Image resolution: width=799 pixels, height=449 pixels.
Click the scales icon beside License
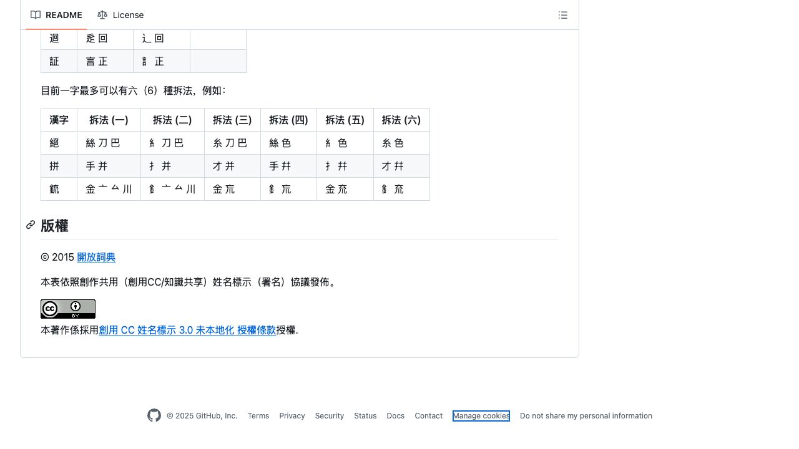point(102,15)
